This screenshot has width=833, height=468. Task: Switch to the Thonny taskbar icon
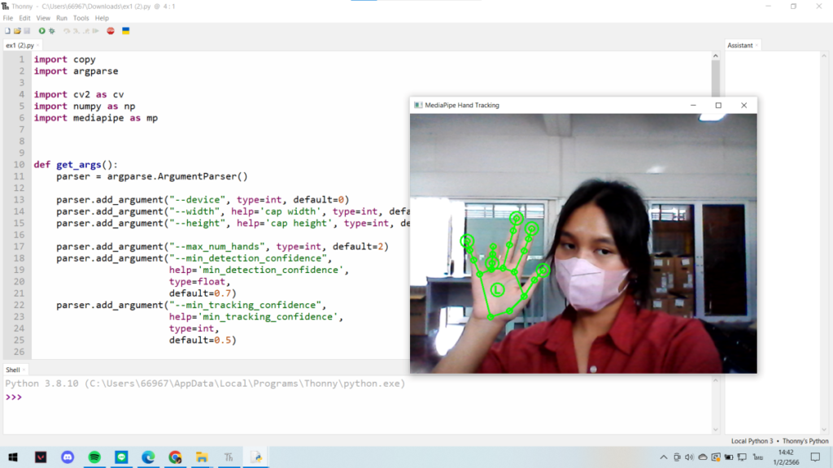coord(229,457)
